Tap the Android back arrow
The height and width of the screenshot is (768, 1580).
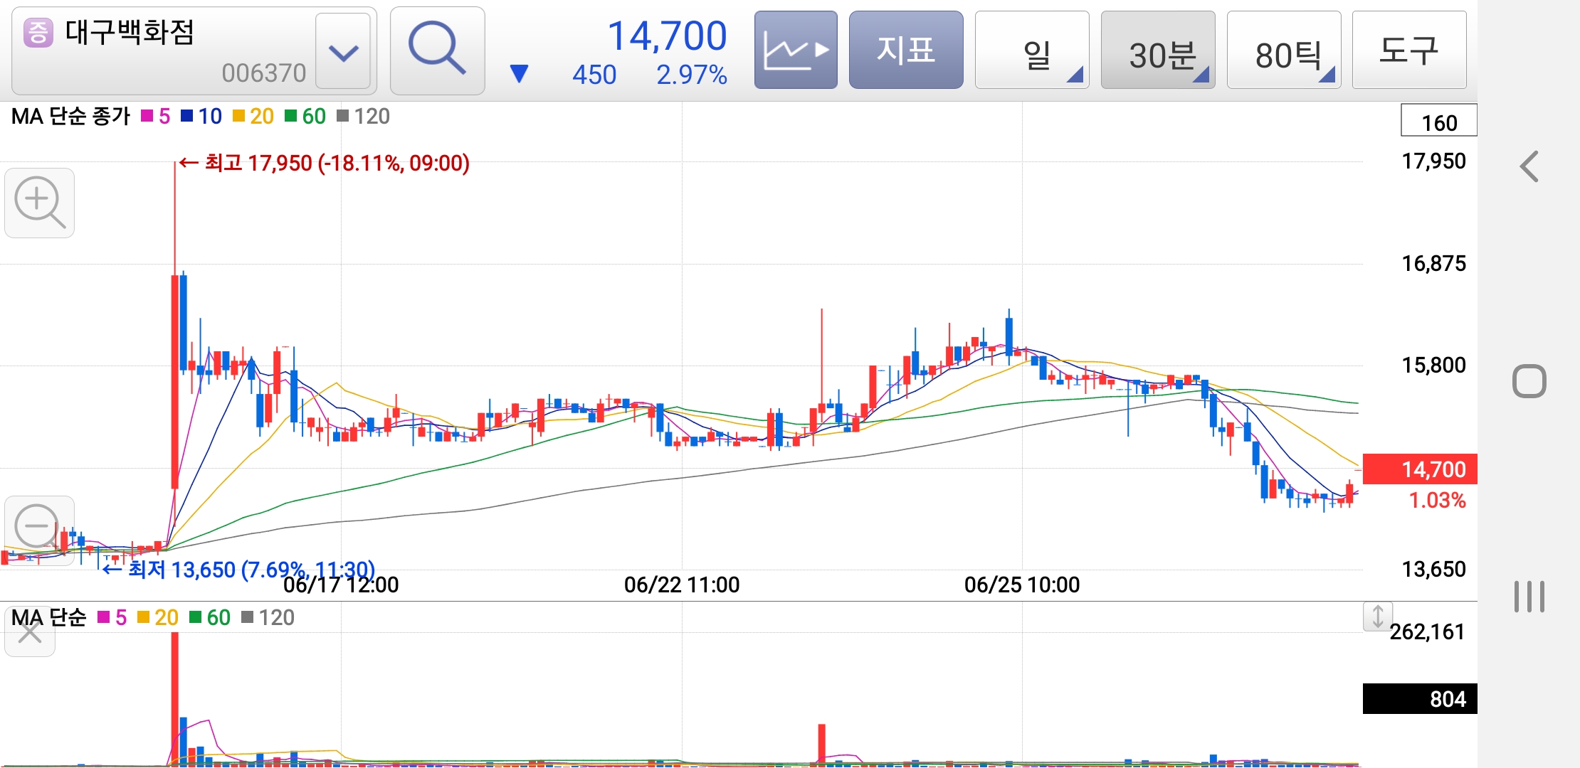coord(1529,166)
